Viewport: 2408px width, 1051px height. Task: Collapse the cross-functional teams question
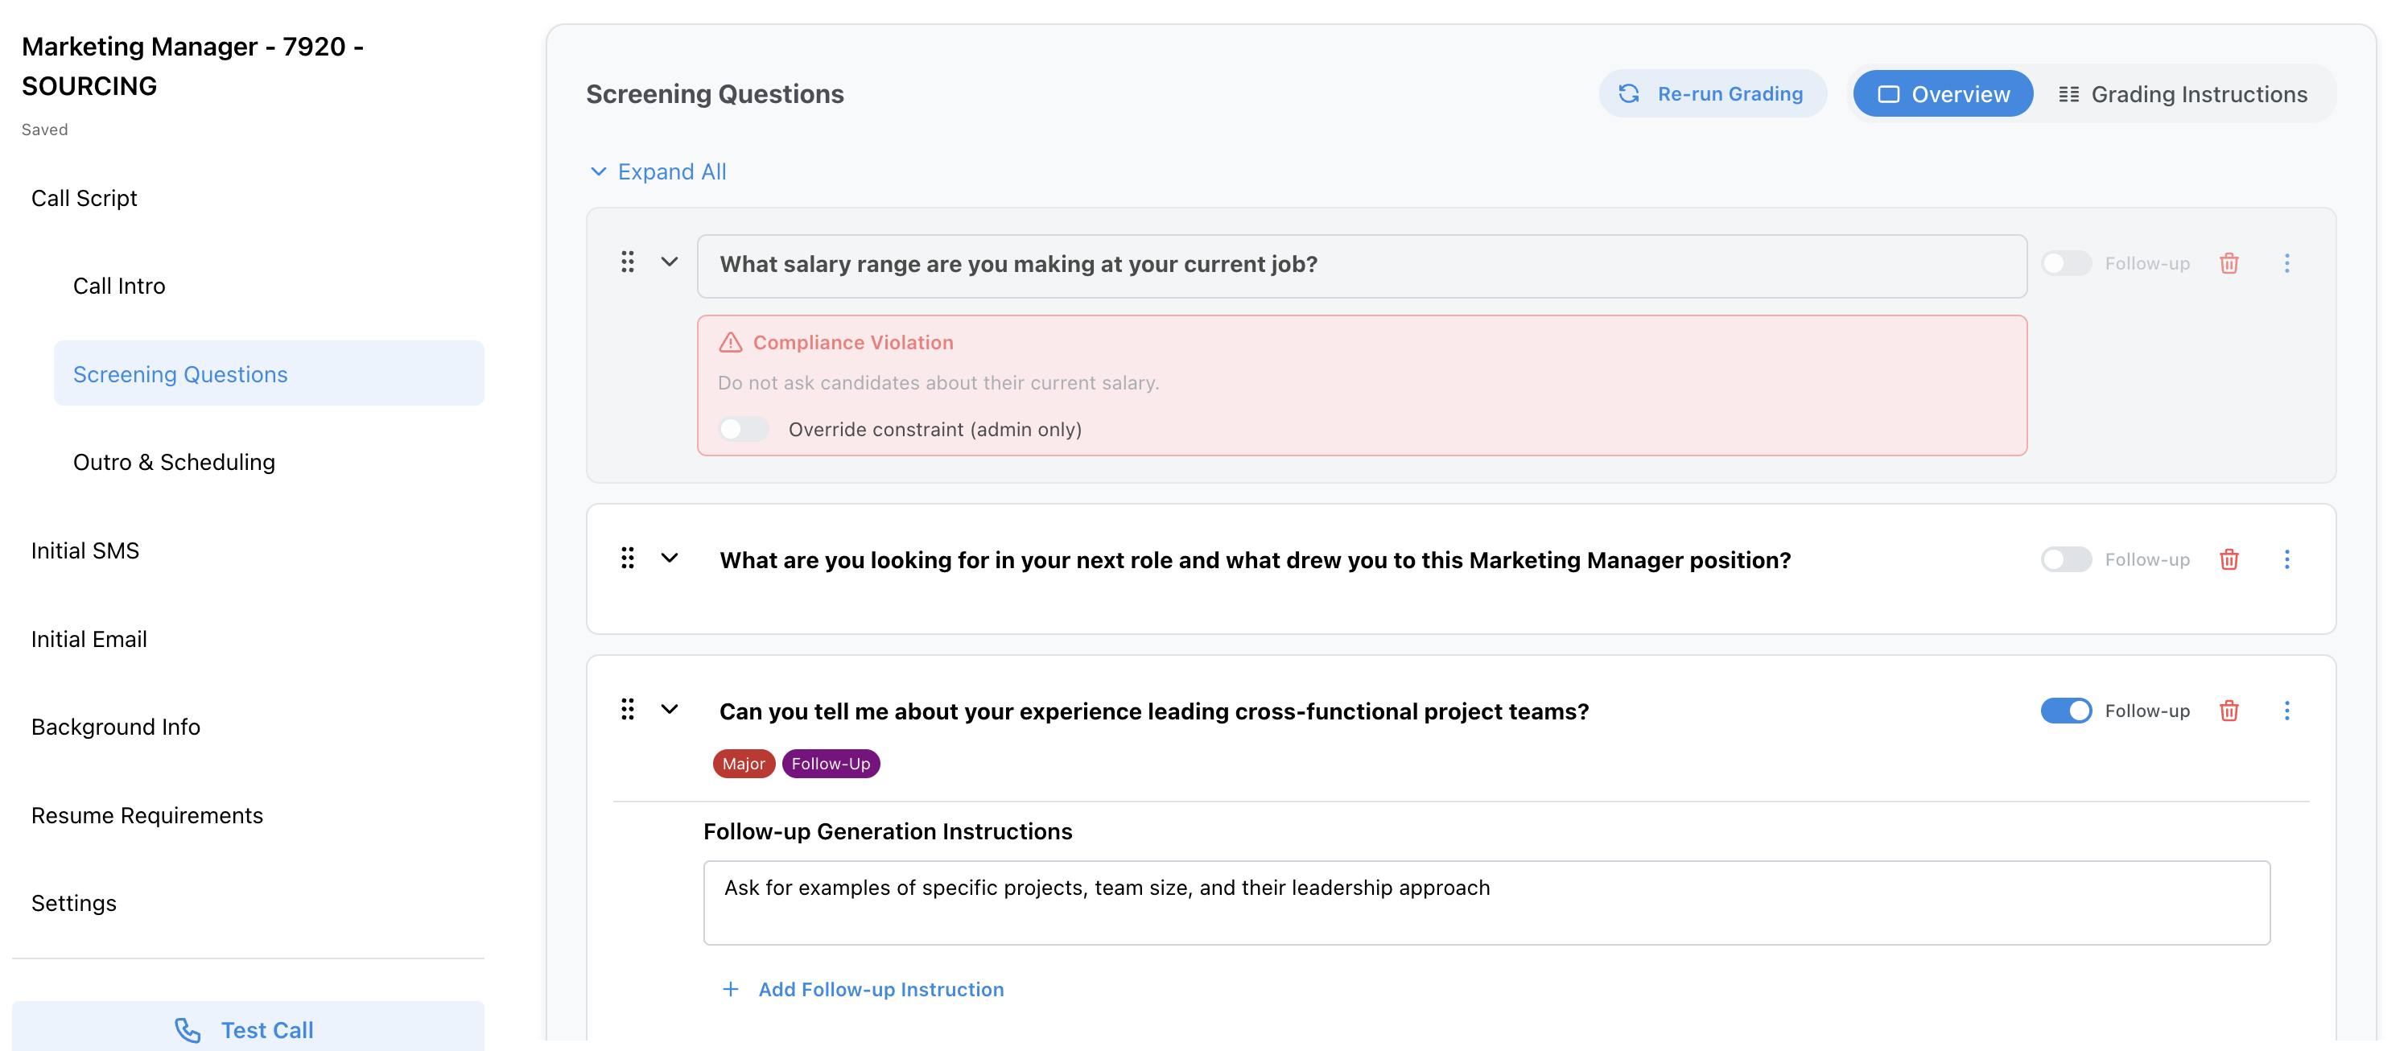(x=668, y=710)
